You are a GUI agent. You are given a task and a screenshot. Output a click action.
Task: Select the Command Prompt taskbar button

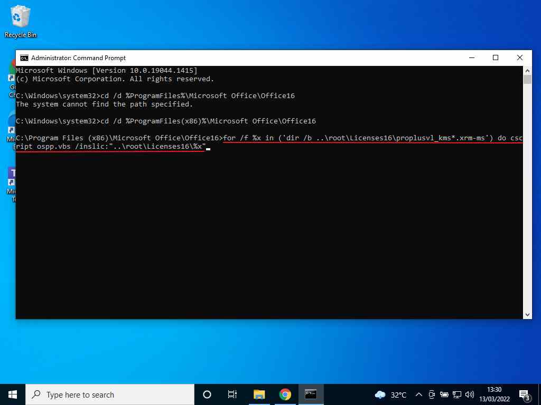pyautogui.click(x=311, y=394)
